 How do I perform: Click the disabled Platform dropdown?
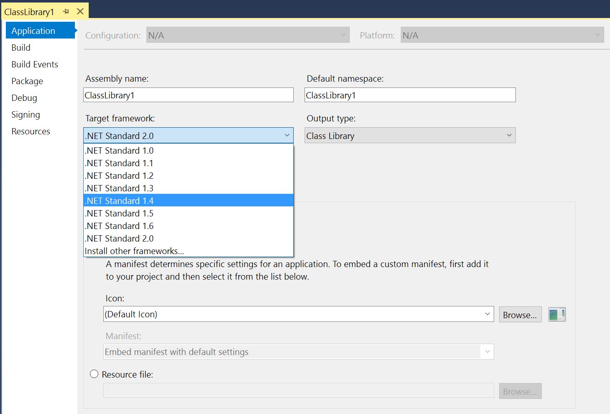pos(502,35)
